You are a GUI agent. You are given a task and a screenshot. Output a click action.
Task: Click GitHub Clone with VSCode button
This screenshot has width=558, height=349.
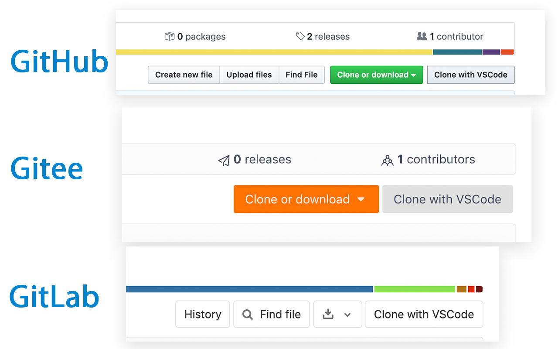pyautogui.click(x=471, y=75)
